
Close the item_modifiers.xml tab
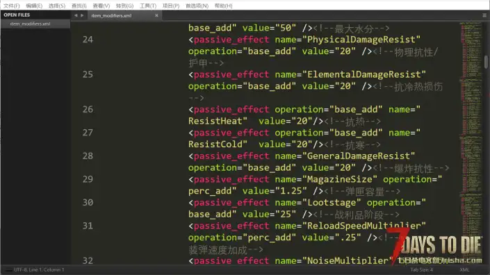coord(156,15)
